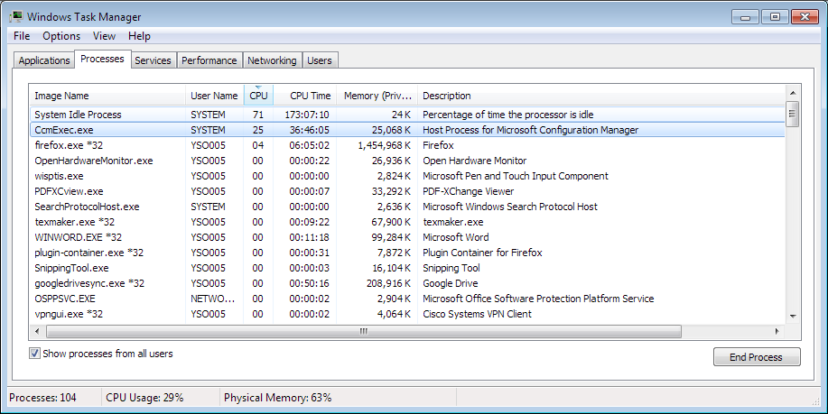Sort by Memory (Private) column header
The width and height of the screenshot is (828, 414).
[x=377, y=96]
